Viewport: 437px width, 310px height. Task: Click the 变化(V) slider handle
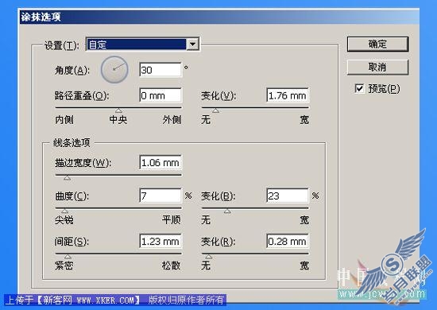215,110
